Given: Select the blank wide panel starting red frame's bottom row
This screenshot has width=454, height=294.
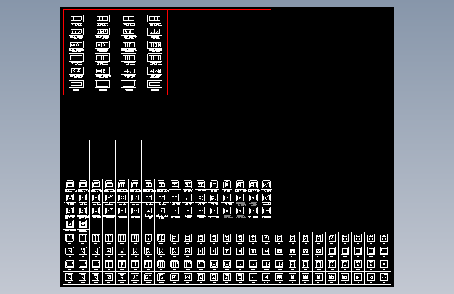Looking at the screenshot, I should (x=76, y=84).
